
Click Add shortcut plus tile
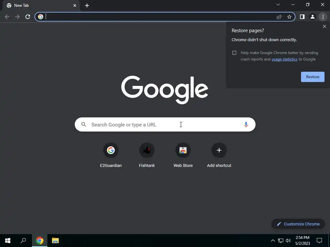click(x=219, y=155)
